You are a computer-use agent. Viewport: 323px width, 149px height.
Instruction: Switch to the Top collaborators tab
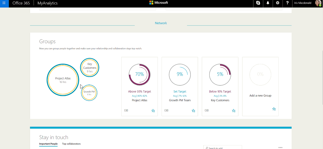[71, 144]
